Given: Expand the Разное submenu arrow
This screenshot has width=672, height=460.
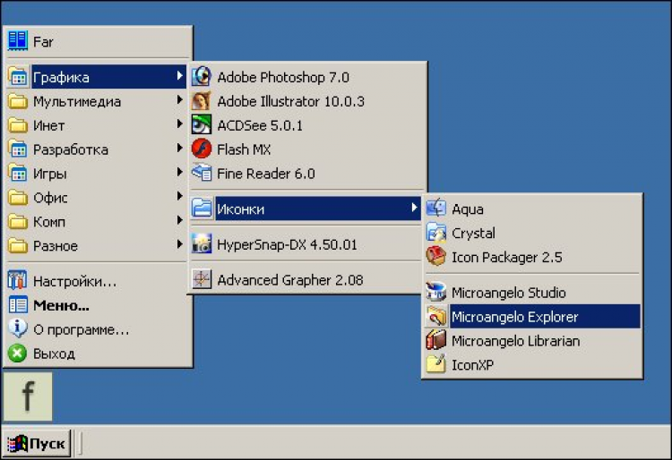Looking at the screenshot, I should [179, 244].
